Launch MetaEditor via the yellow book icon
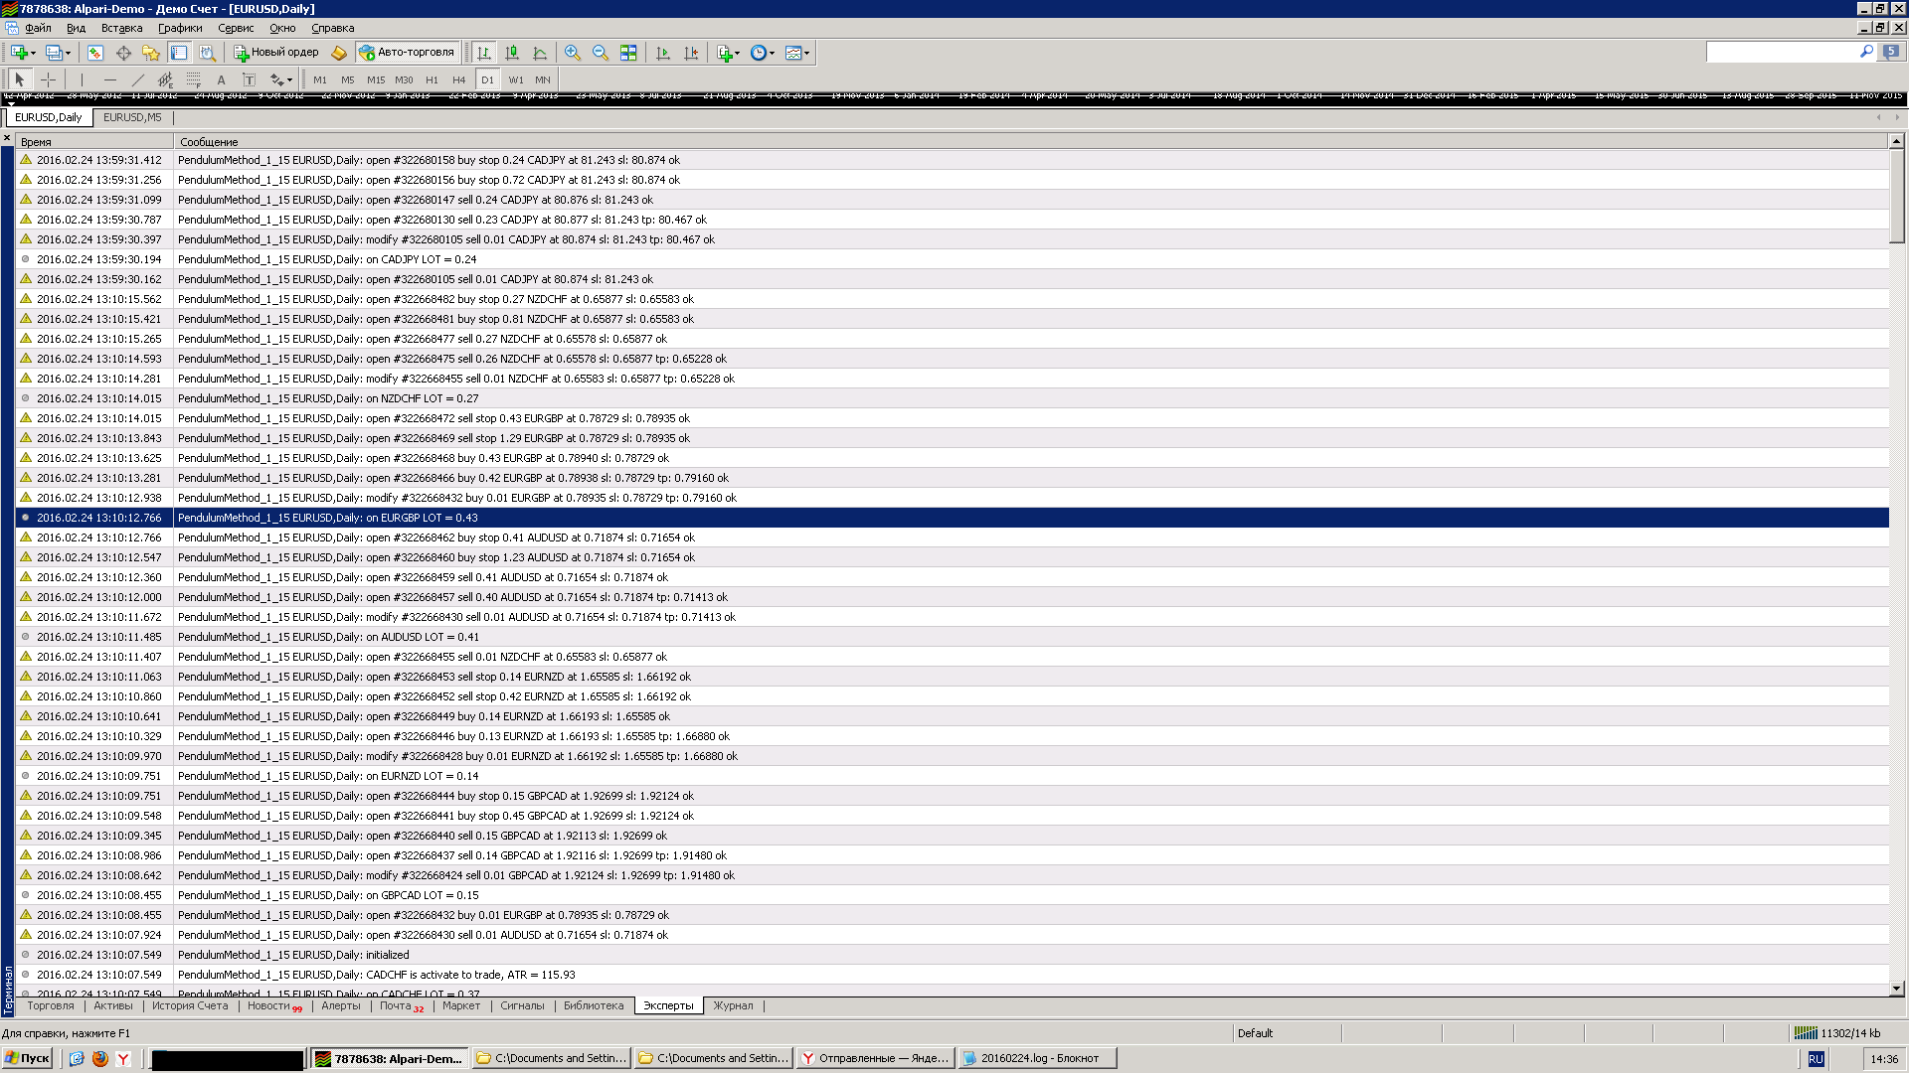 pos(339,53)
